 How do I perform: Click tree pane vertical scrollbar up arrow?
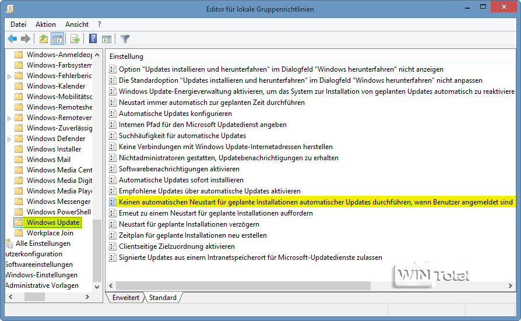(x=97, y=55)
